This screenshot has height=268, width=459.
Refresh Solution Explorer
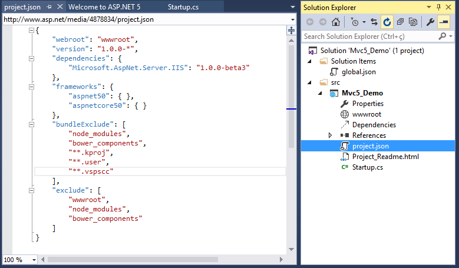(387, 22)
